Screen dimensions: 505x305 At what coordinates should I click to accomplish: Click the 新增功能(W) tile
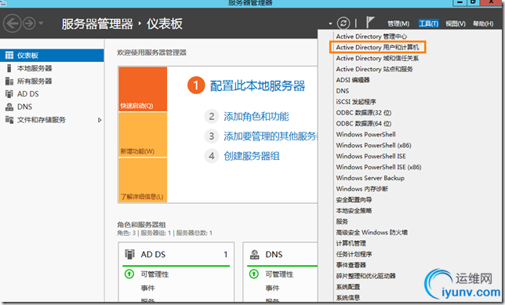click(143, 135)
